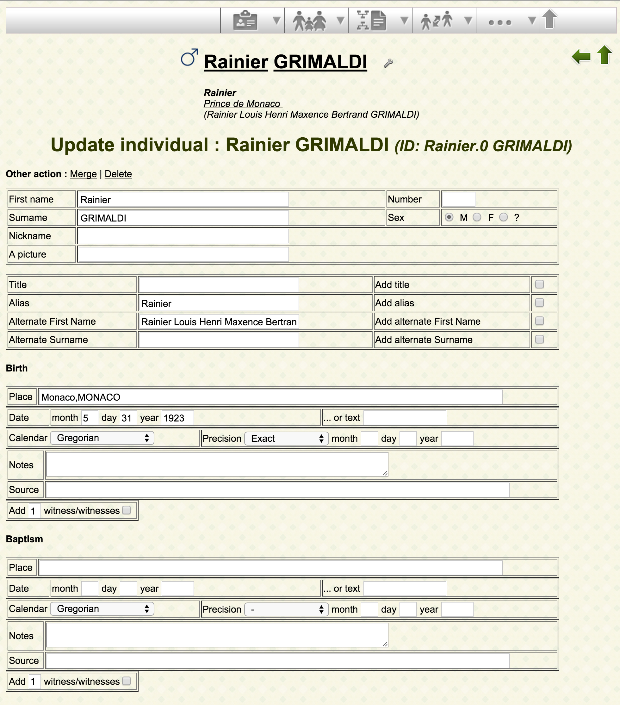This screenshot has width=620, height=705.
Task: Click the Baptism or text field
Action: pyautogui.click(x=405, y=589)
